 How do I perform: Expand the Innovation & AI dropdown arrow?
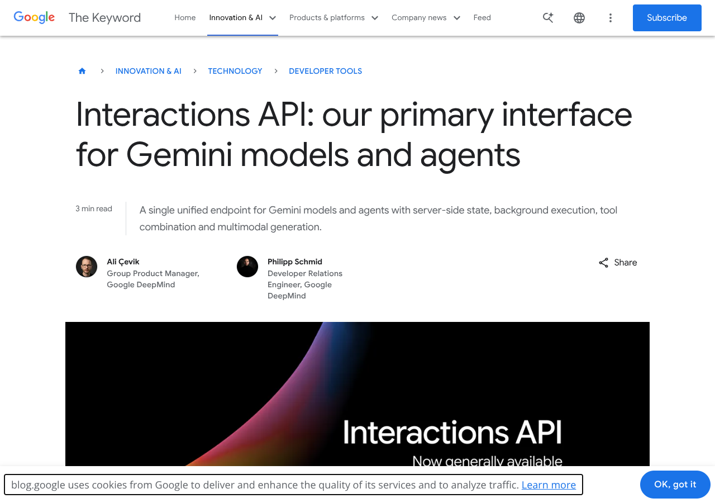pos(273,18)
